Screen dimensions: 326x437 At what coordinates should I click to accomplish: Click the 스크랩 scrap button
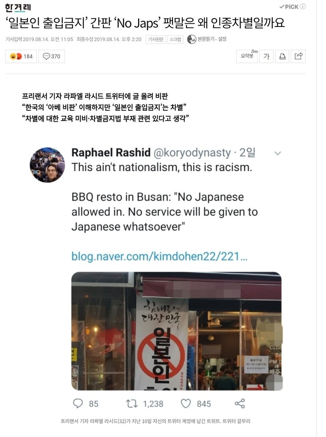coord(175,39)
